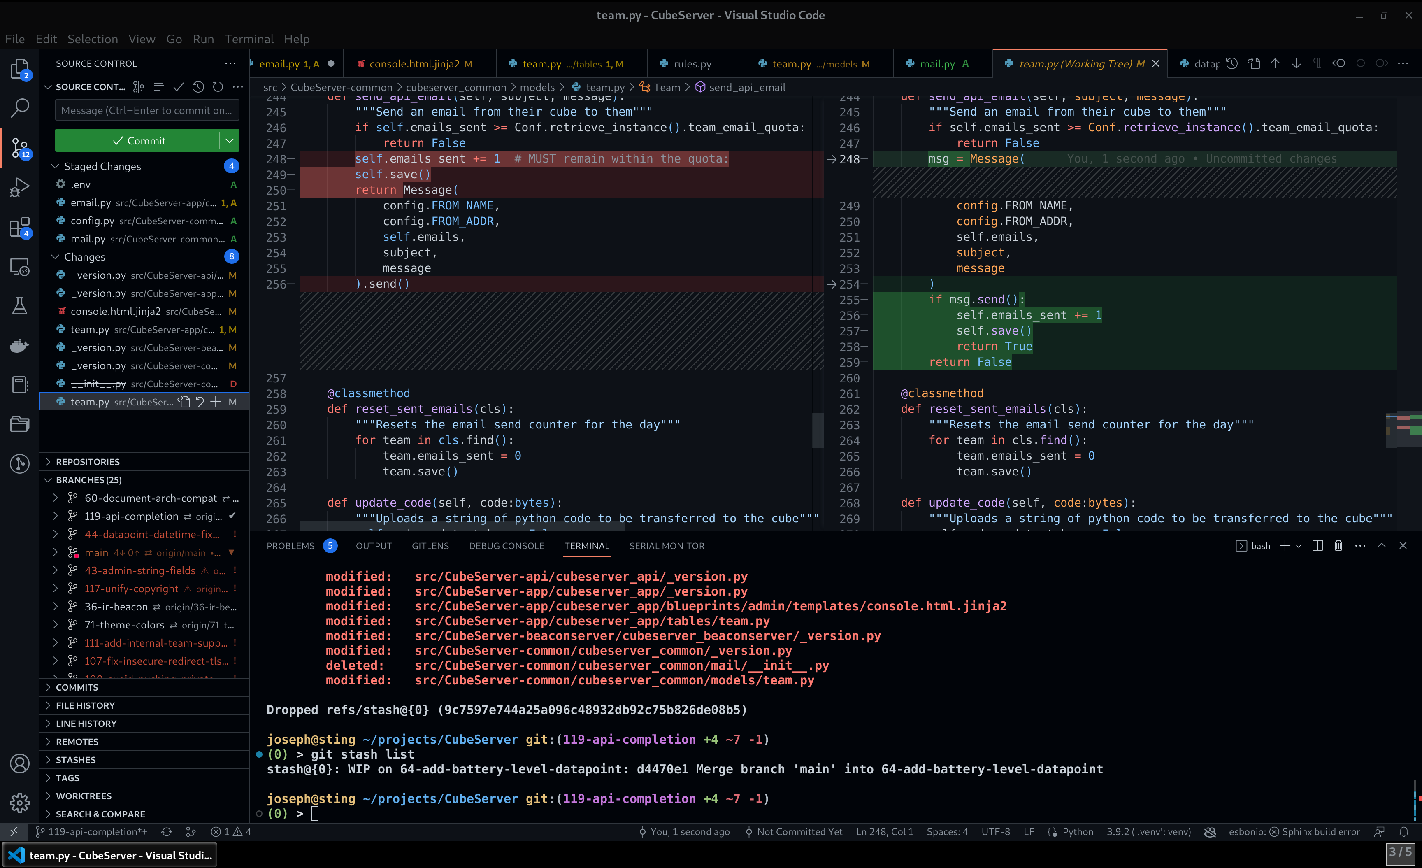The image size is (1422, 868).
Task: Kill terminal with the trash icon
Action: 1338,545
